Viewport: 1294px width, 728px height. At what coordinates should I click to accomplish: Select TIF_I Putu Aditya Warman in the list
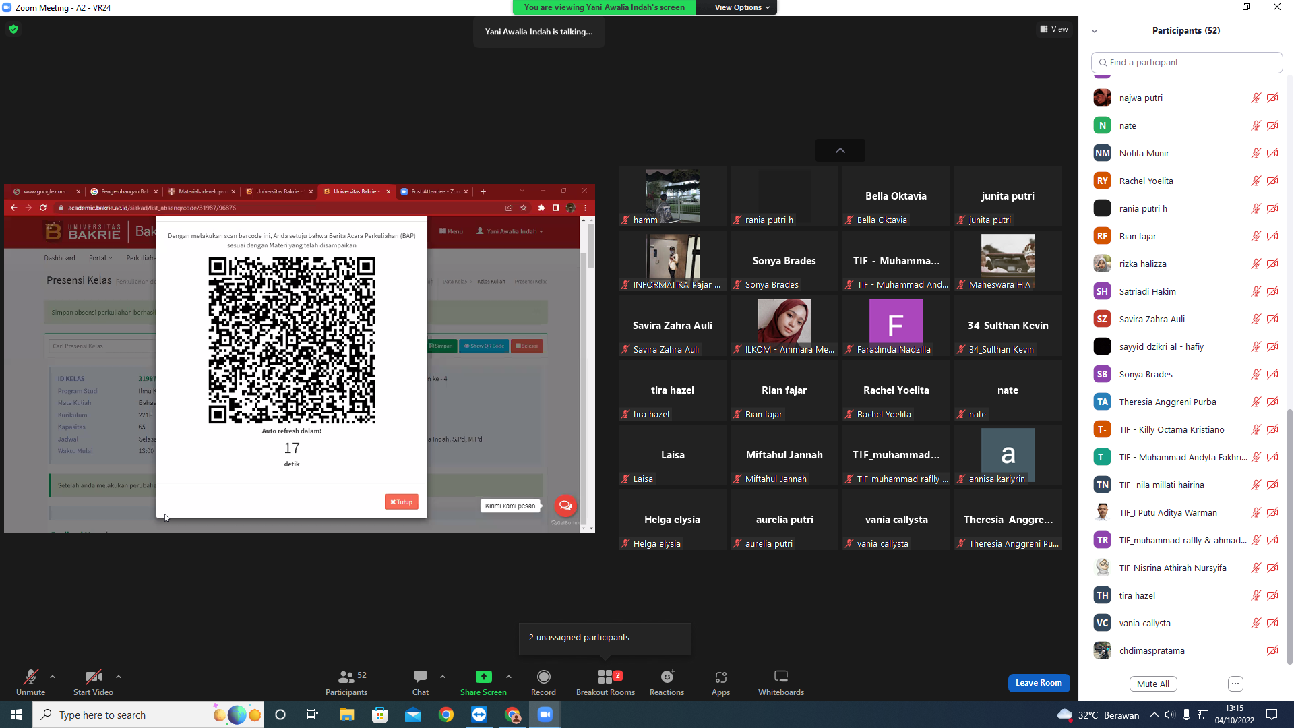1167,512
